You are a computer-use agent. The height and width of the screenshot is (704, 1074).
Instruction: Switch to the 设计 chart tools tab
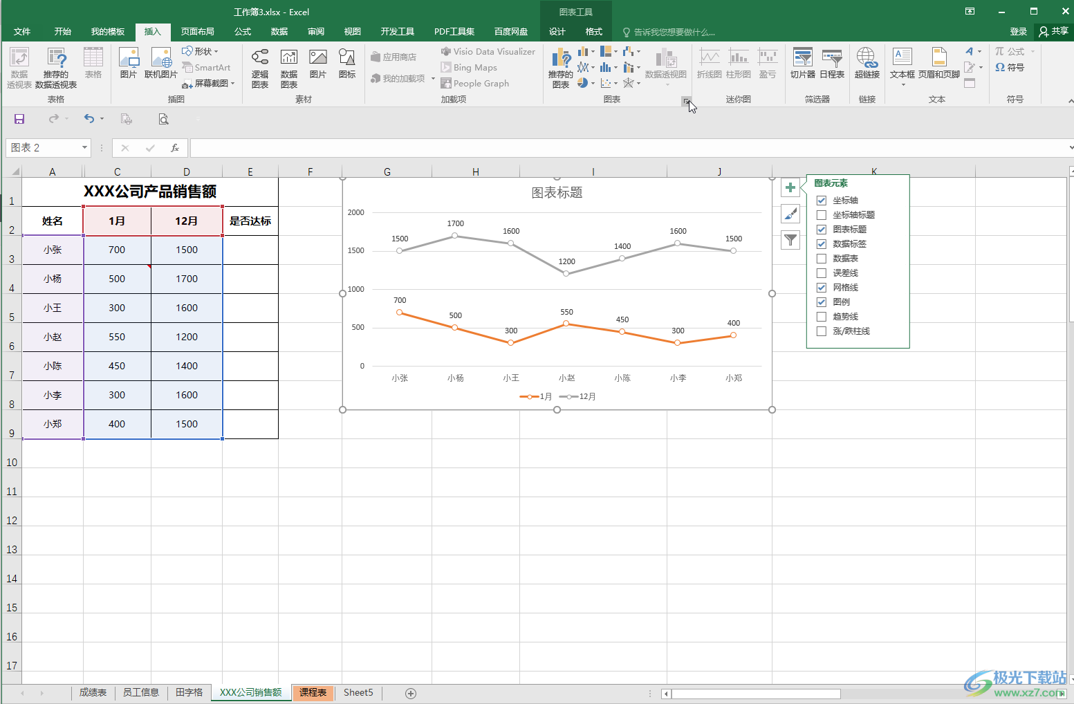(557, 32)
